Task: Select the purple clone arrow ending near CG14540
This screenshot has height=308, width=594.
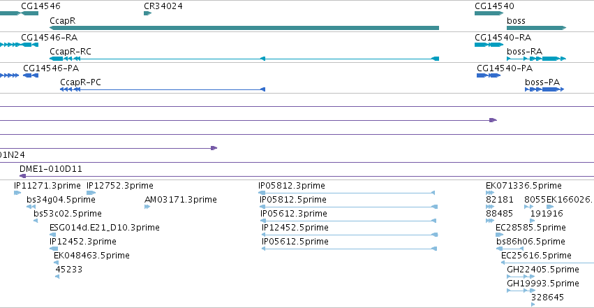Action: [x=493, y=120]
